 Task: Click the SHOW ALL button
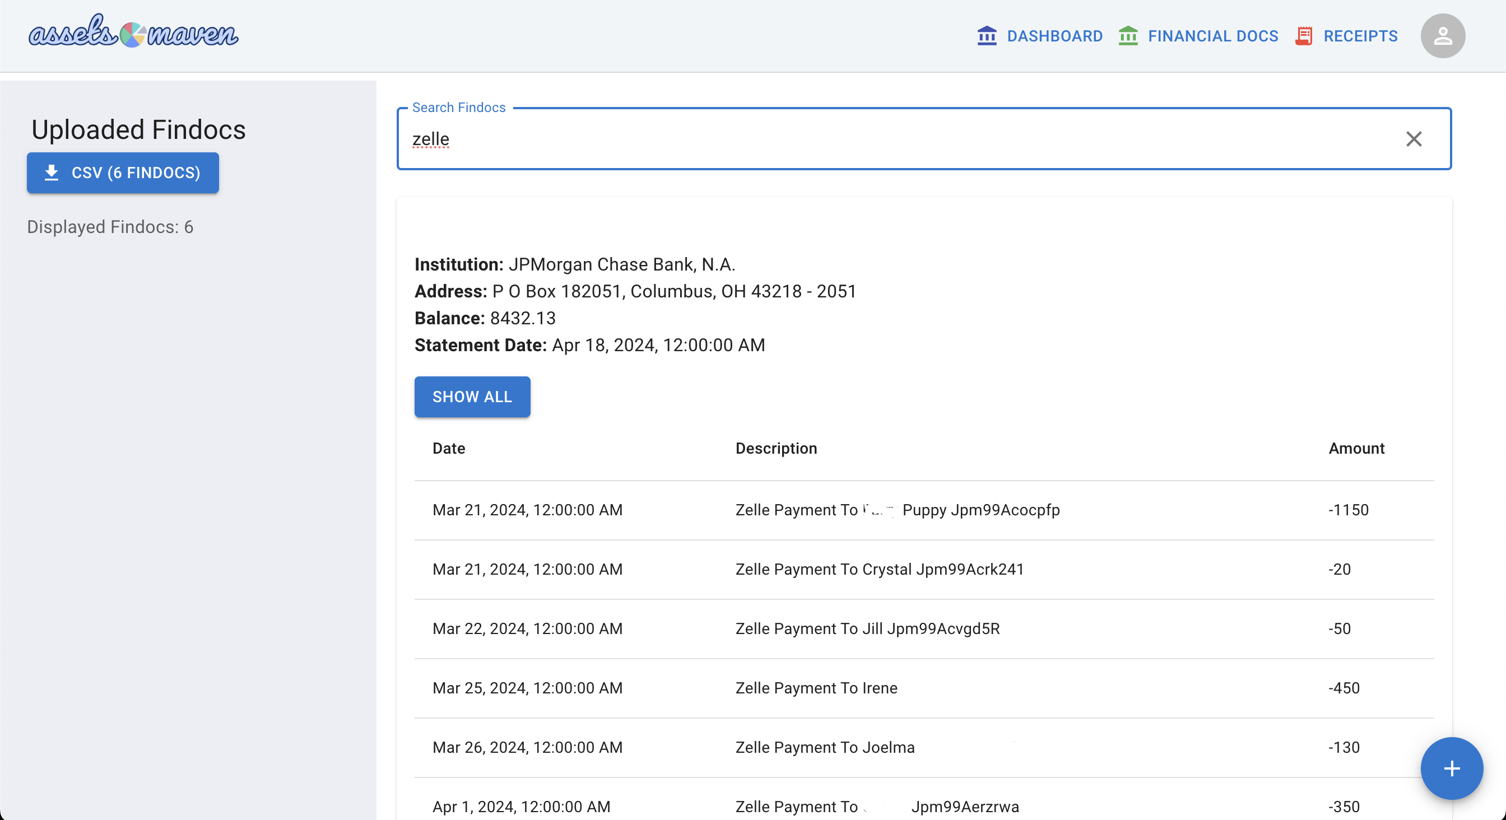coord(472,397)
